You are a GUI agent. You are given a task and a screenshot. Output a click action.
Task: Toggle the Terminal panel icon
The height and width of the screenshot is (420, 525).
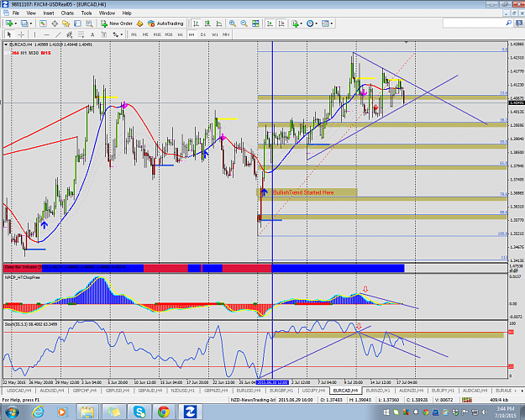pos(77,24)
